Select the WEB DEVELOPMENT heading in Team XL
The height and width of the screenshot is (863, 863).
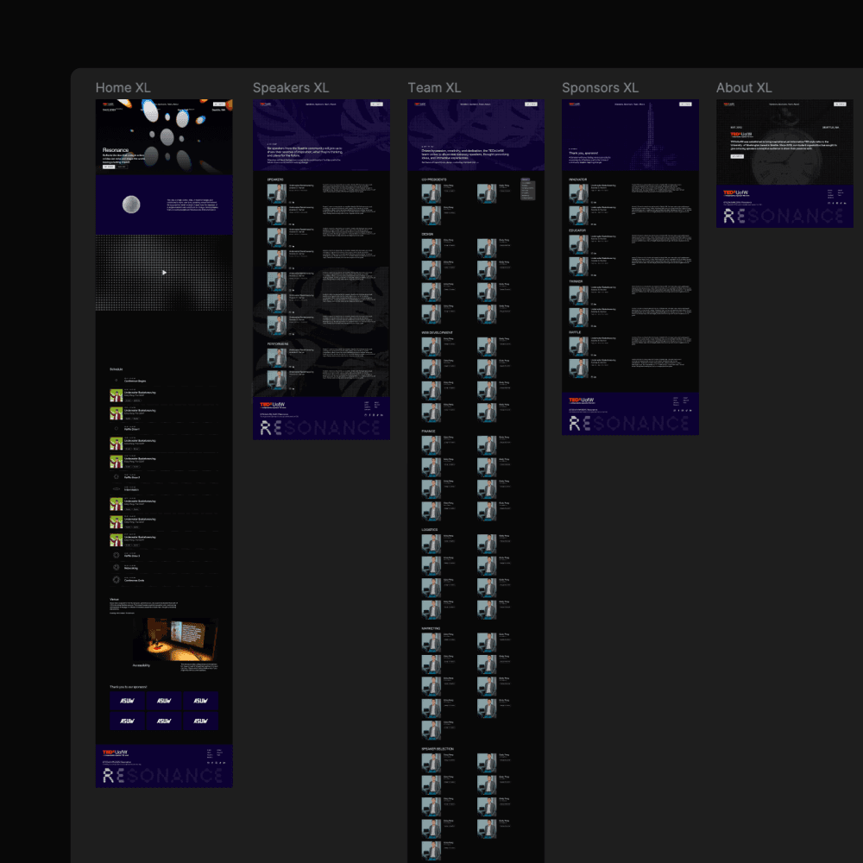coord(437,332)
